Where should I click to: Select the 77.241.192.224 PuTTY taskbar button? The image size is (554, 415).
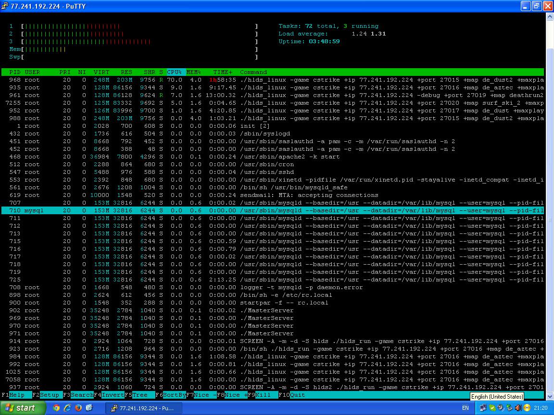click(144, 408)
